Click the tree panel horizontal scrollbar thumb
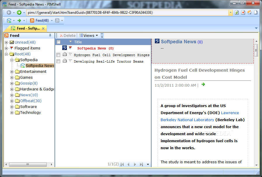This screenshot has height=177, width=262. [28, 164]
